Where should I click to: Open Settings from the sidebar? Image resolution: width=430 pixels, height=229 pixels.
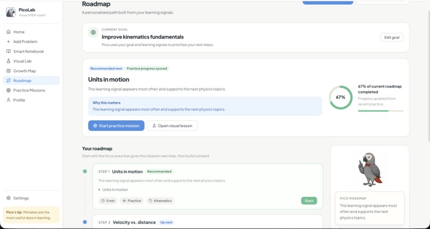(31, 198)
